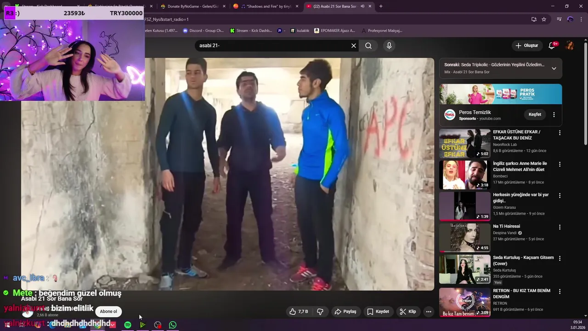
Task: Open Stream Kick Dashboard bookmark
Action: 251,31
